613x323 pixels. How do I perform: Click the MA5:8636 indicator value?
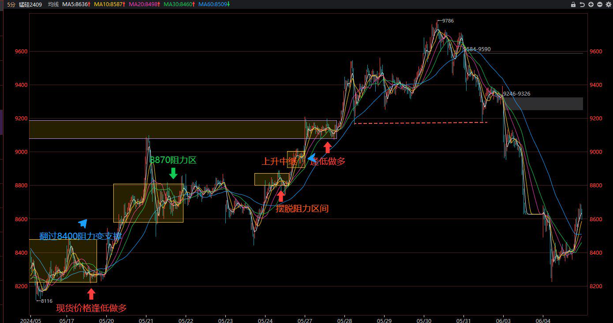pos(76,4)
